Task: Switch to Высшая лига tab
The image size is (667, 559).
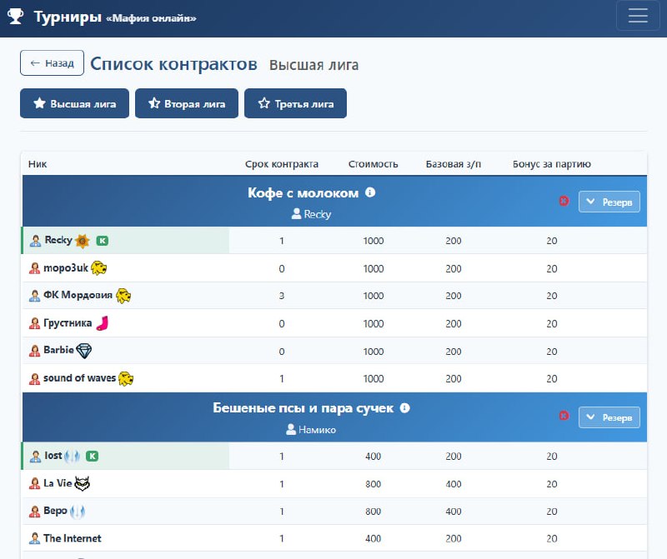Action: pos(74,104)
